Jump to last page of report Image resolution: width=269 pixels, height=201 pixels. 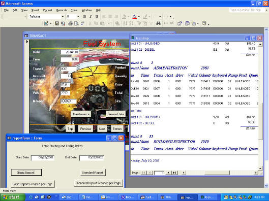coord(174,173)
